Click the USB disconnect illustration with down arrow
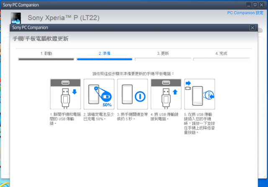The height and width of the screenshot is (187, 268). coord(65,94)
